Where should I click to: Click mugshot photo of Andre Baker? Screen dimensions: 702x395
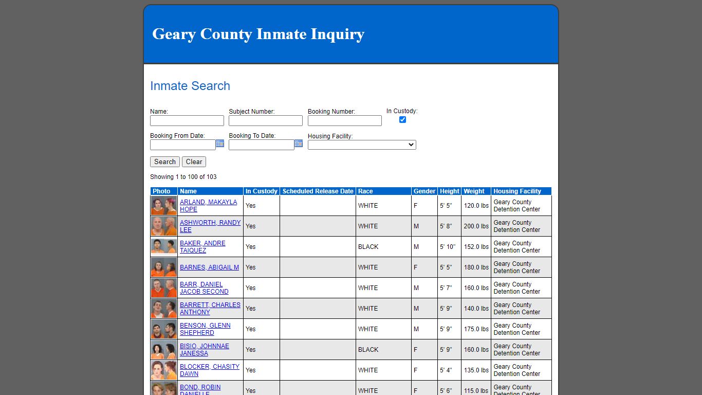pos(164,247)
